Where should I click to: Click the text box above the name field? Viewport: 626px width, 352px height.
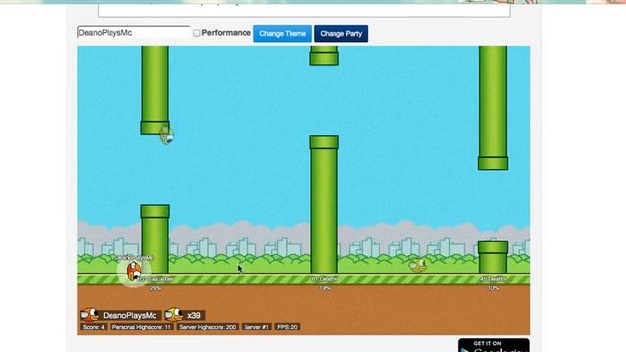click(x=304, y=11)
